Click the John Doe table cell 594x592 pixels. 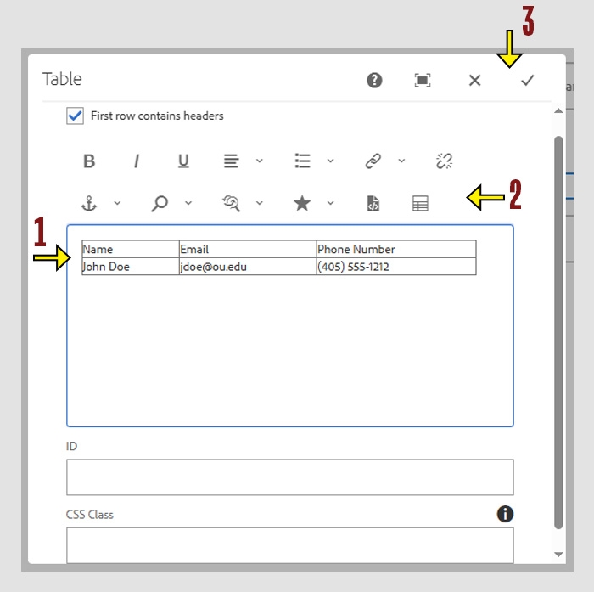pyautogui.click(x=131, y=267)
